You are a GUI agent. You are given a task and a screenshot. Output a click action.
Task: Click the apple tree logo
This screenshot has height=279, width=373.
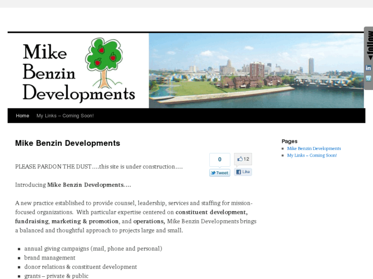(104, 63)
